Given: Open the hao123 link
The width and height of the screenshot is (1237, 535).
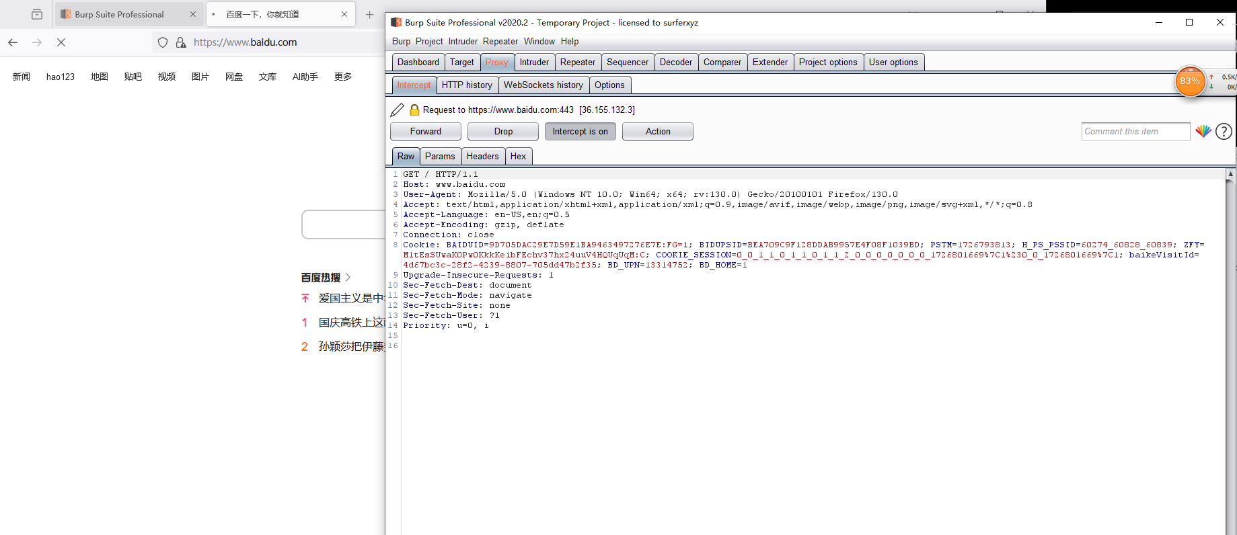Looking at the screenshot, I should pyautogui.click(x=61, y=77).
